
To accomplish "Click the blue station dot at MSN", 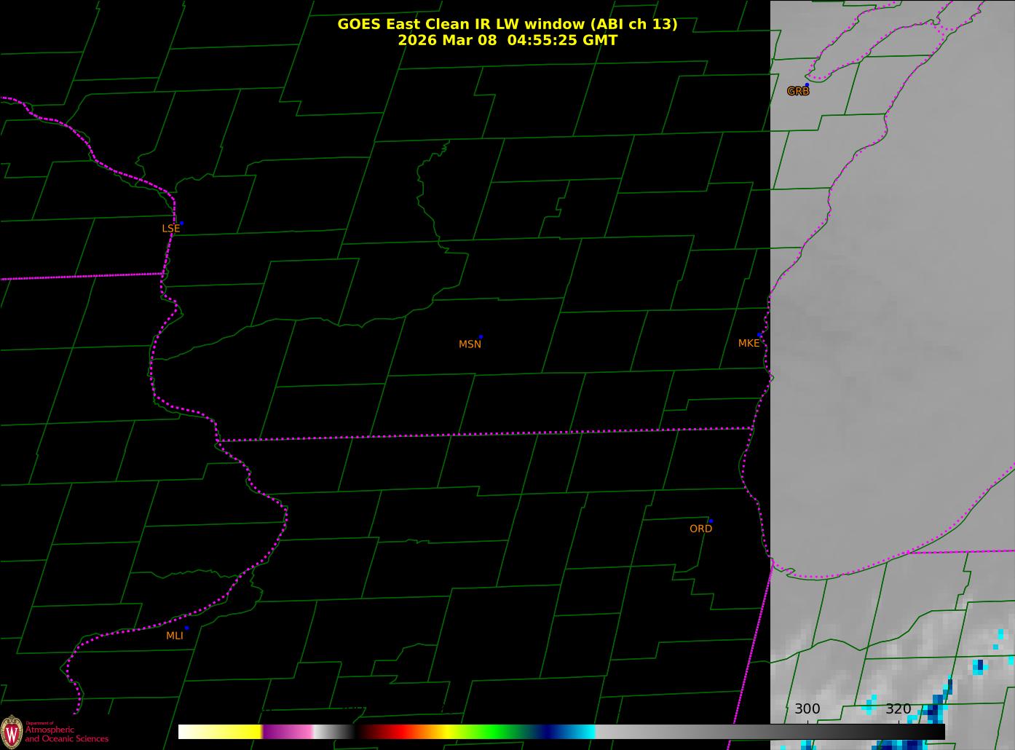I will (481, 337).
